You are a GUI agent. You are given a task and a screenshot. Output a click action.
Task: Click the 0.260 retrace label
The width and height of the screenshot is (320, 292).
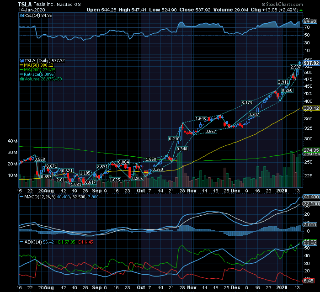pos(287,90)
